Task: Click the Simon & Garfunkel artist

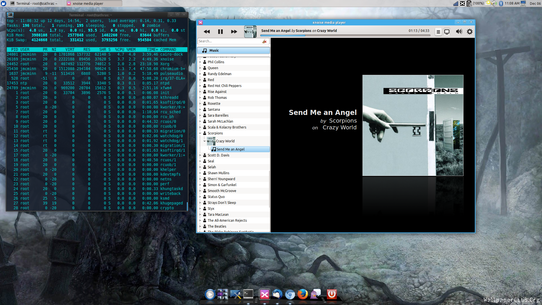Action: pos(222,185)
